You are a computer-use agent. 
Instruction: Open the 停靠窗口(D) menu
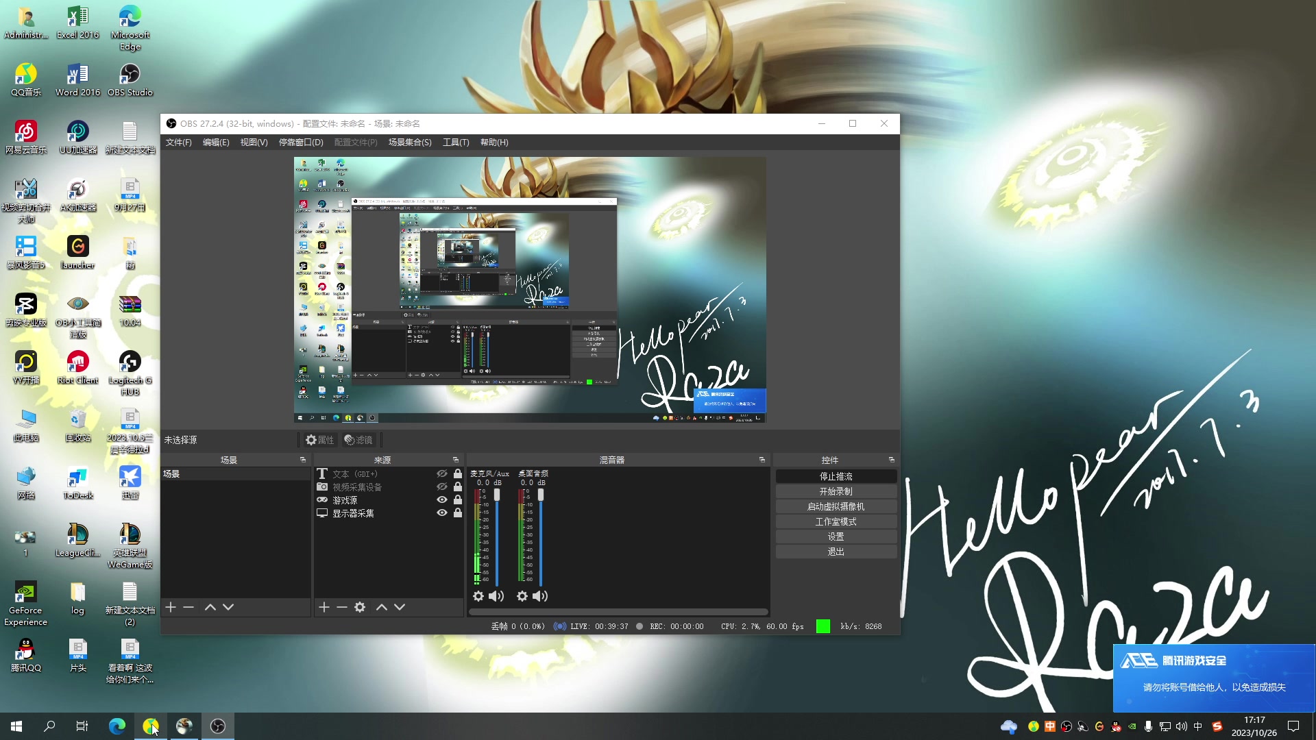pyautogui.click(x=301, y=143)
